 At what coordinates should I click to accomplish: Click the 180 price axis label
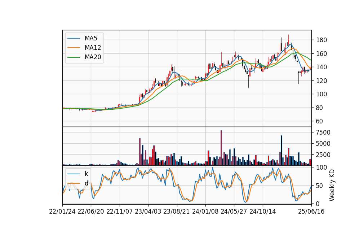coord(321,40)
